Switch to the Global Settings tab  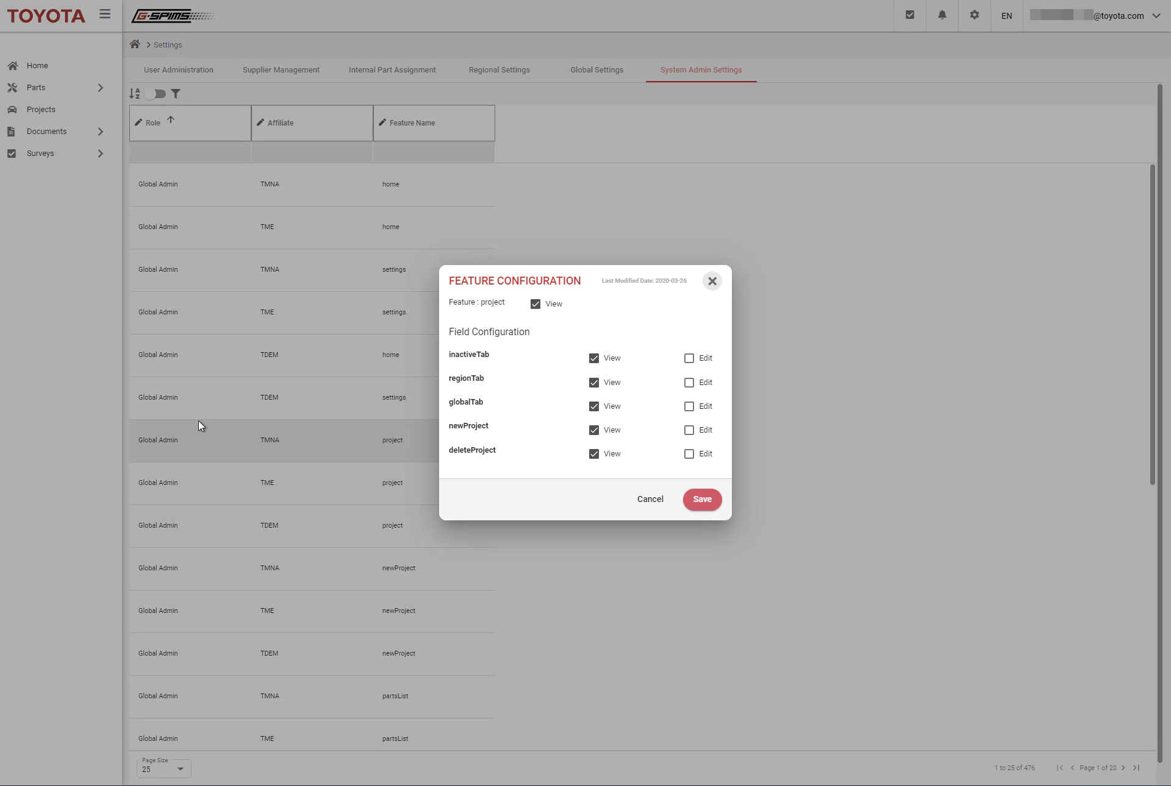(x=596, y=70)
